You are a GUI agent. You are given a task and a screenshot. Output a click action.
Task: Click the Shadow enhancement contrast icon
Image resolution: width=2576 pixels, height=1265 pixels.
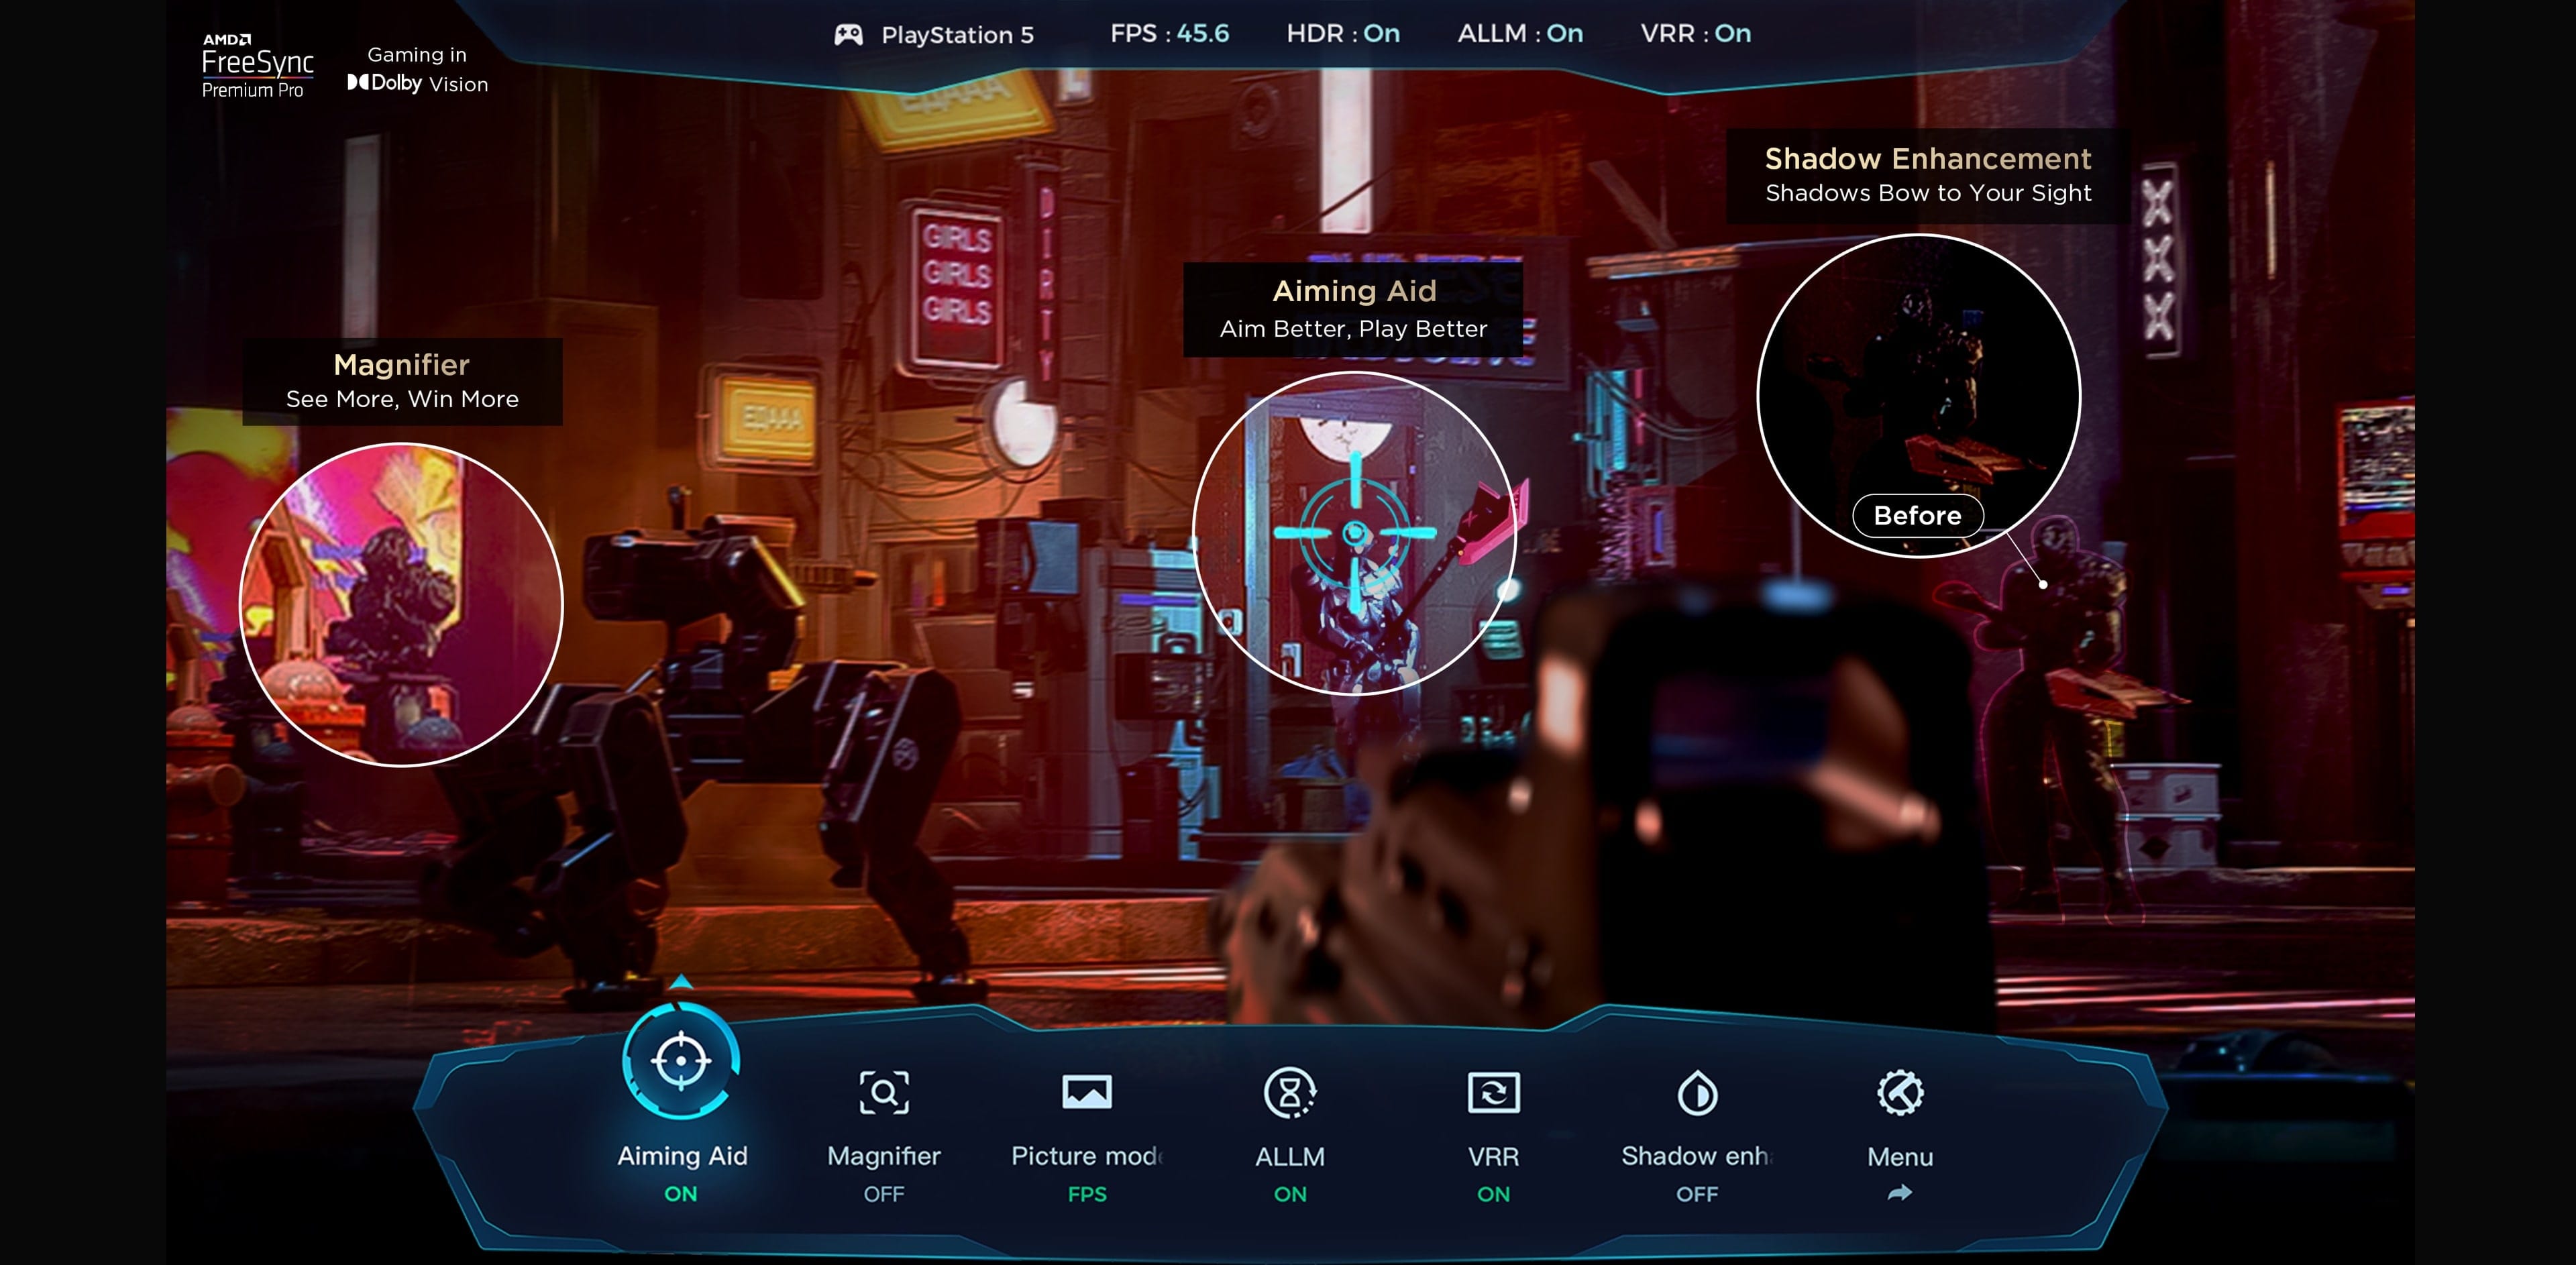(1697, 1092)
